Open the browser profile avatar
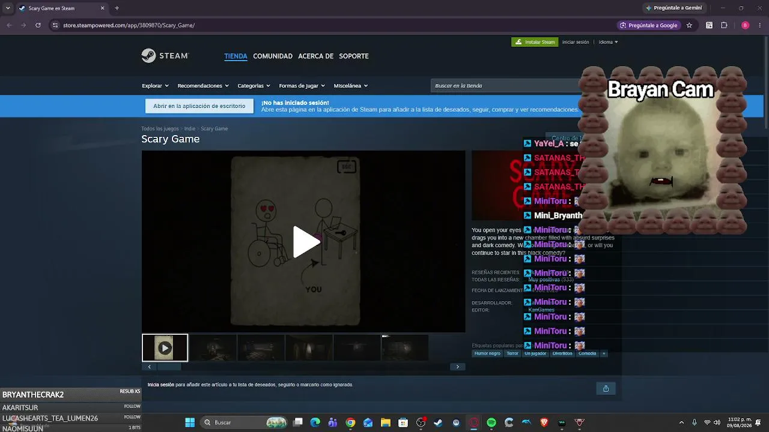The width and height of the screenshot is (769, 432). [x=745, y=25]
